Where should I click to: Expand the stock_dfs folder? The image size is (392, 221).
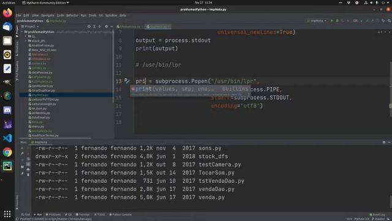click(26, 41)
